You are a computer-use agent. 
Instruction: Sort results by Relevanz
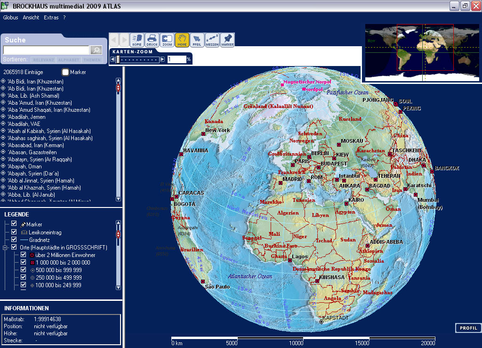coord(43,60)
